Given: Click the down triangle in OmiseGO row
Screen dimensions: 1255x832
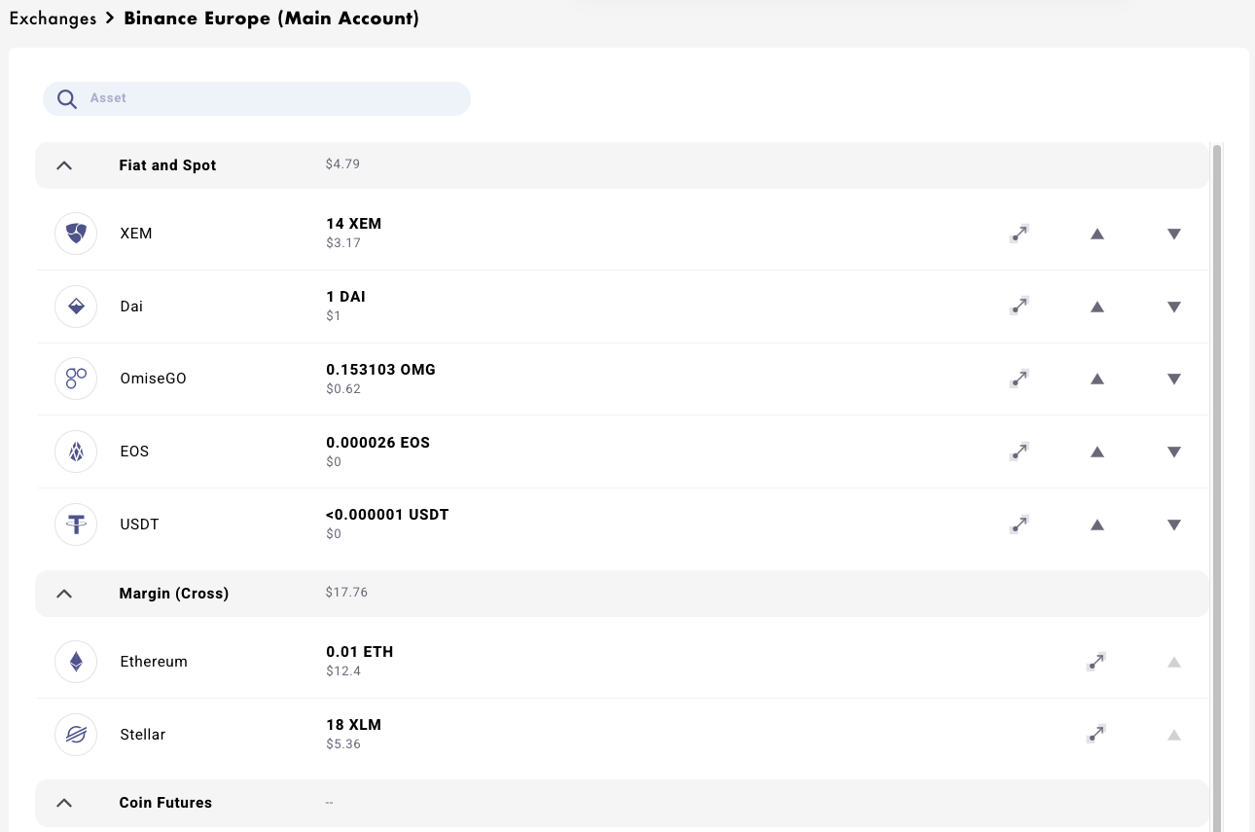Looking at the screenshot, I should pyautogui.click(x=1174, y=379).
